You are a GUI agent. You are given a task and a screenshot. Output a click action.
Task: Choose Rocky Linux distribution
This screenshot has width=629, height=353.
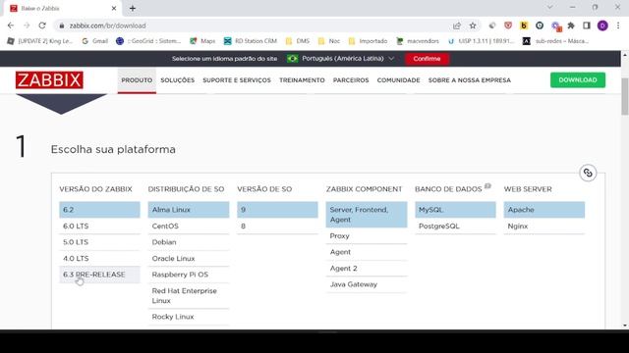point(189,317)
